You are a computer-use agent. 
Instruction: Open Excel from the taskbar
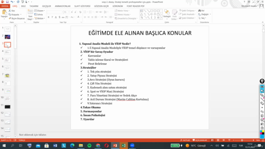click(x=124, y=145)
